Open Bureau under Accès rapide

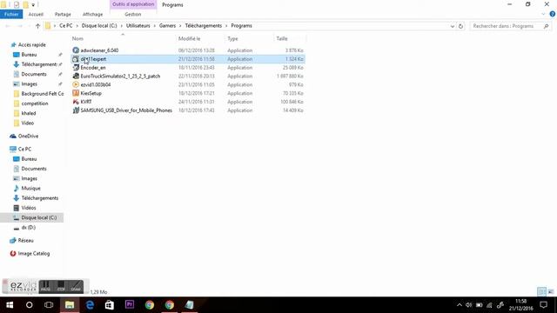click(x=29, y=55)
